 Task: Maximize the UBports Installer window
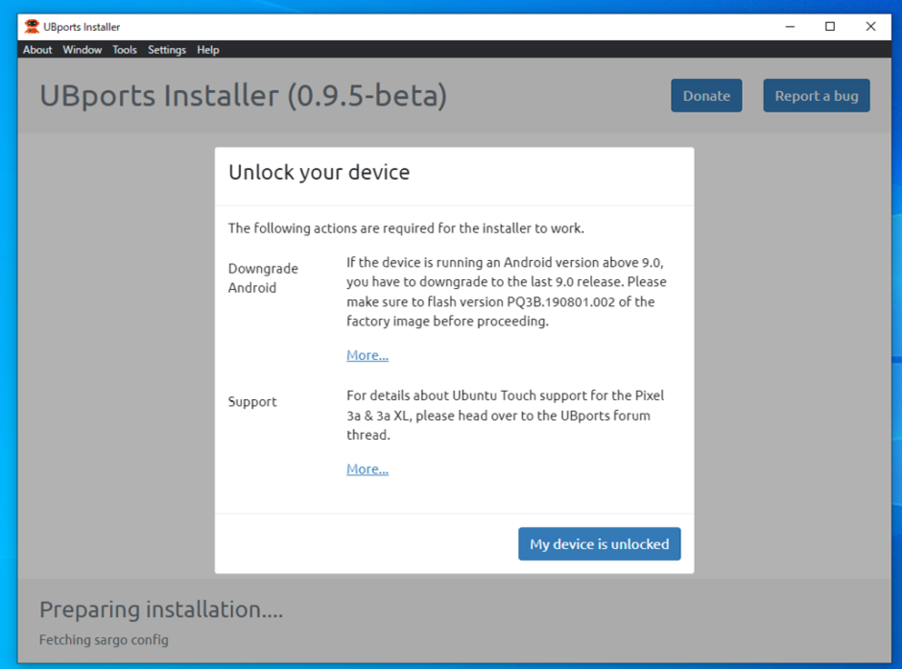(830, 27)
